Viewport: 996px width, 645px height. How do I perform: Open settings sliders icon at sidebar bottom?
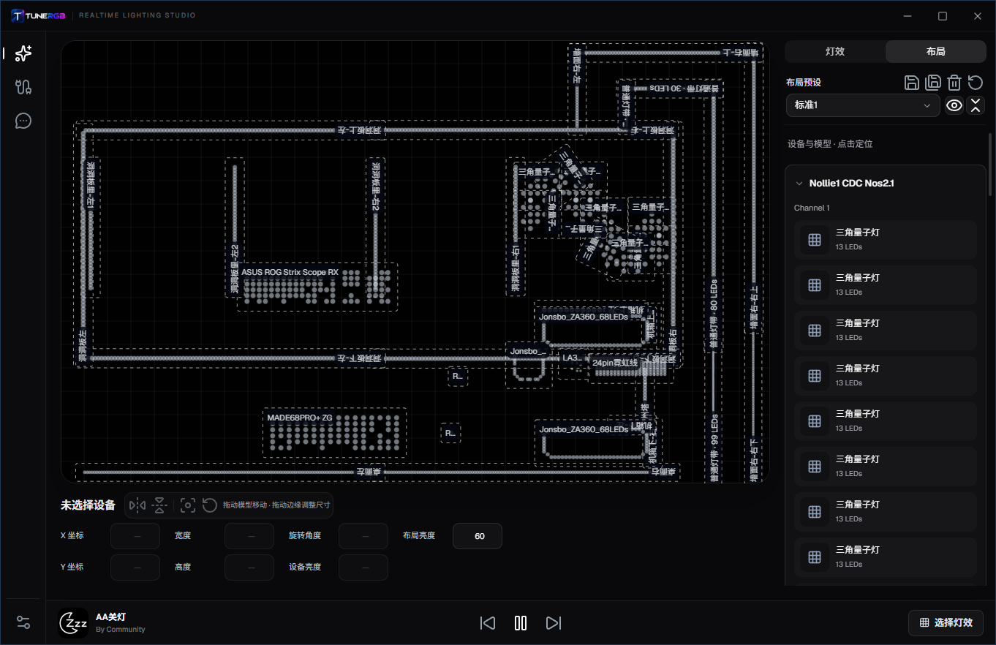pyautogui.click(x=23, y=622)
